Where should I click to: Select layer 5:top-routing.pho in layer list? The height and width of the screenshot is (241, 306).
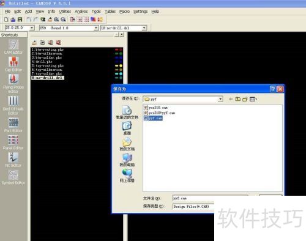pos(48,65)
